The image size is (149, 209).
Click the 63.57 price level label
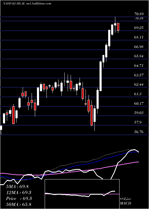[139, 75]
